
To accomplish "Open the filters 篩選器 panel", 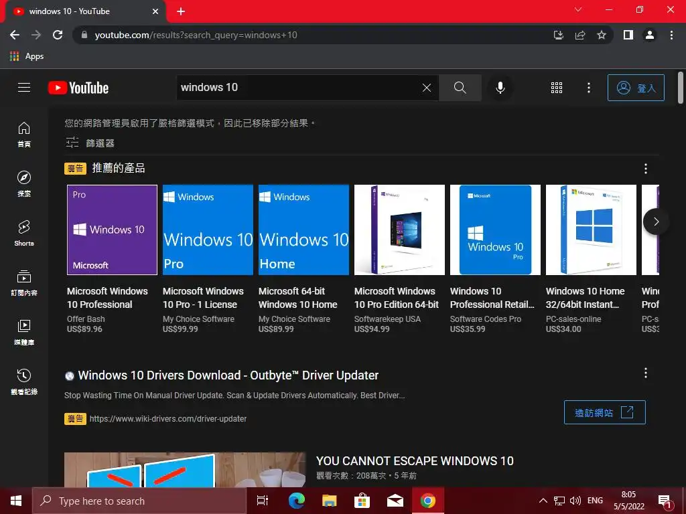I will pos(90,143).
